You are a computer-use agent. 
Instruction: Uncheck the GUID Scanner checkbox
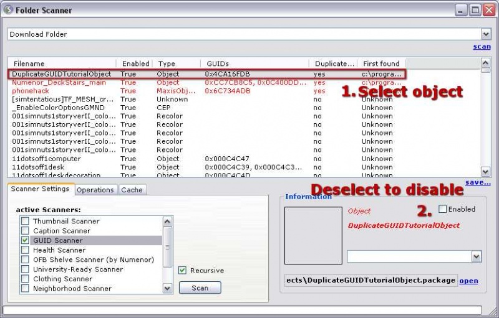click(25, 240)
